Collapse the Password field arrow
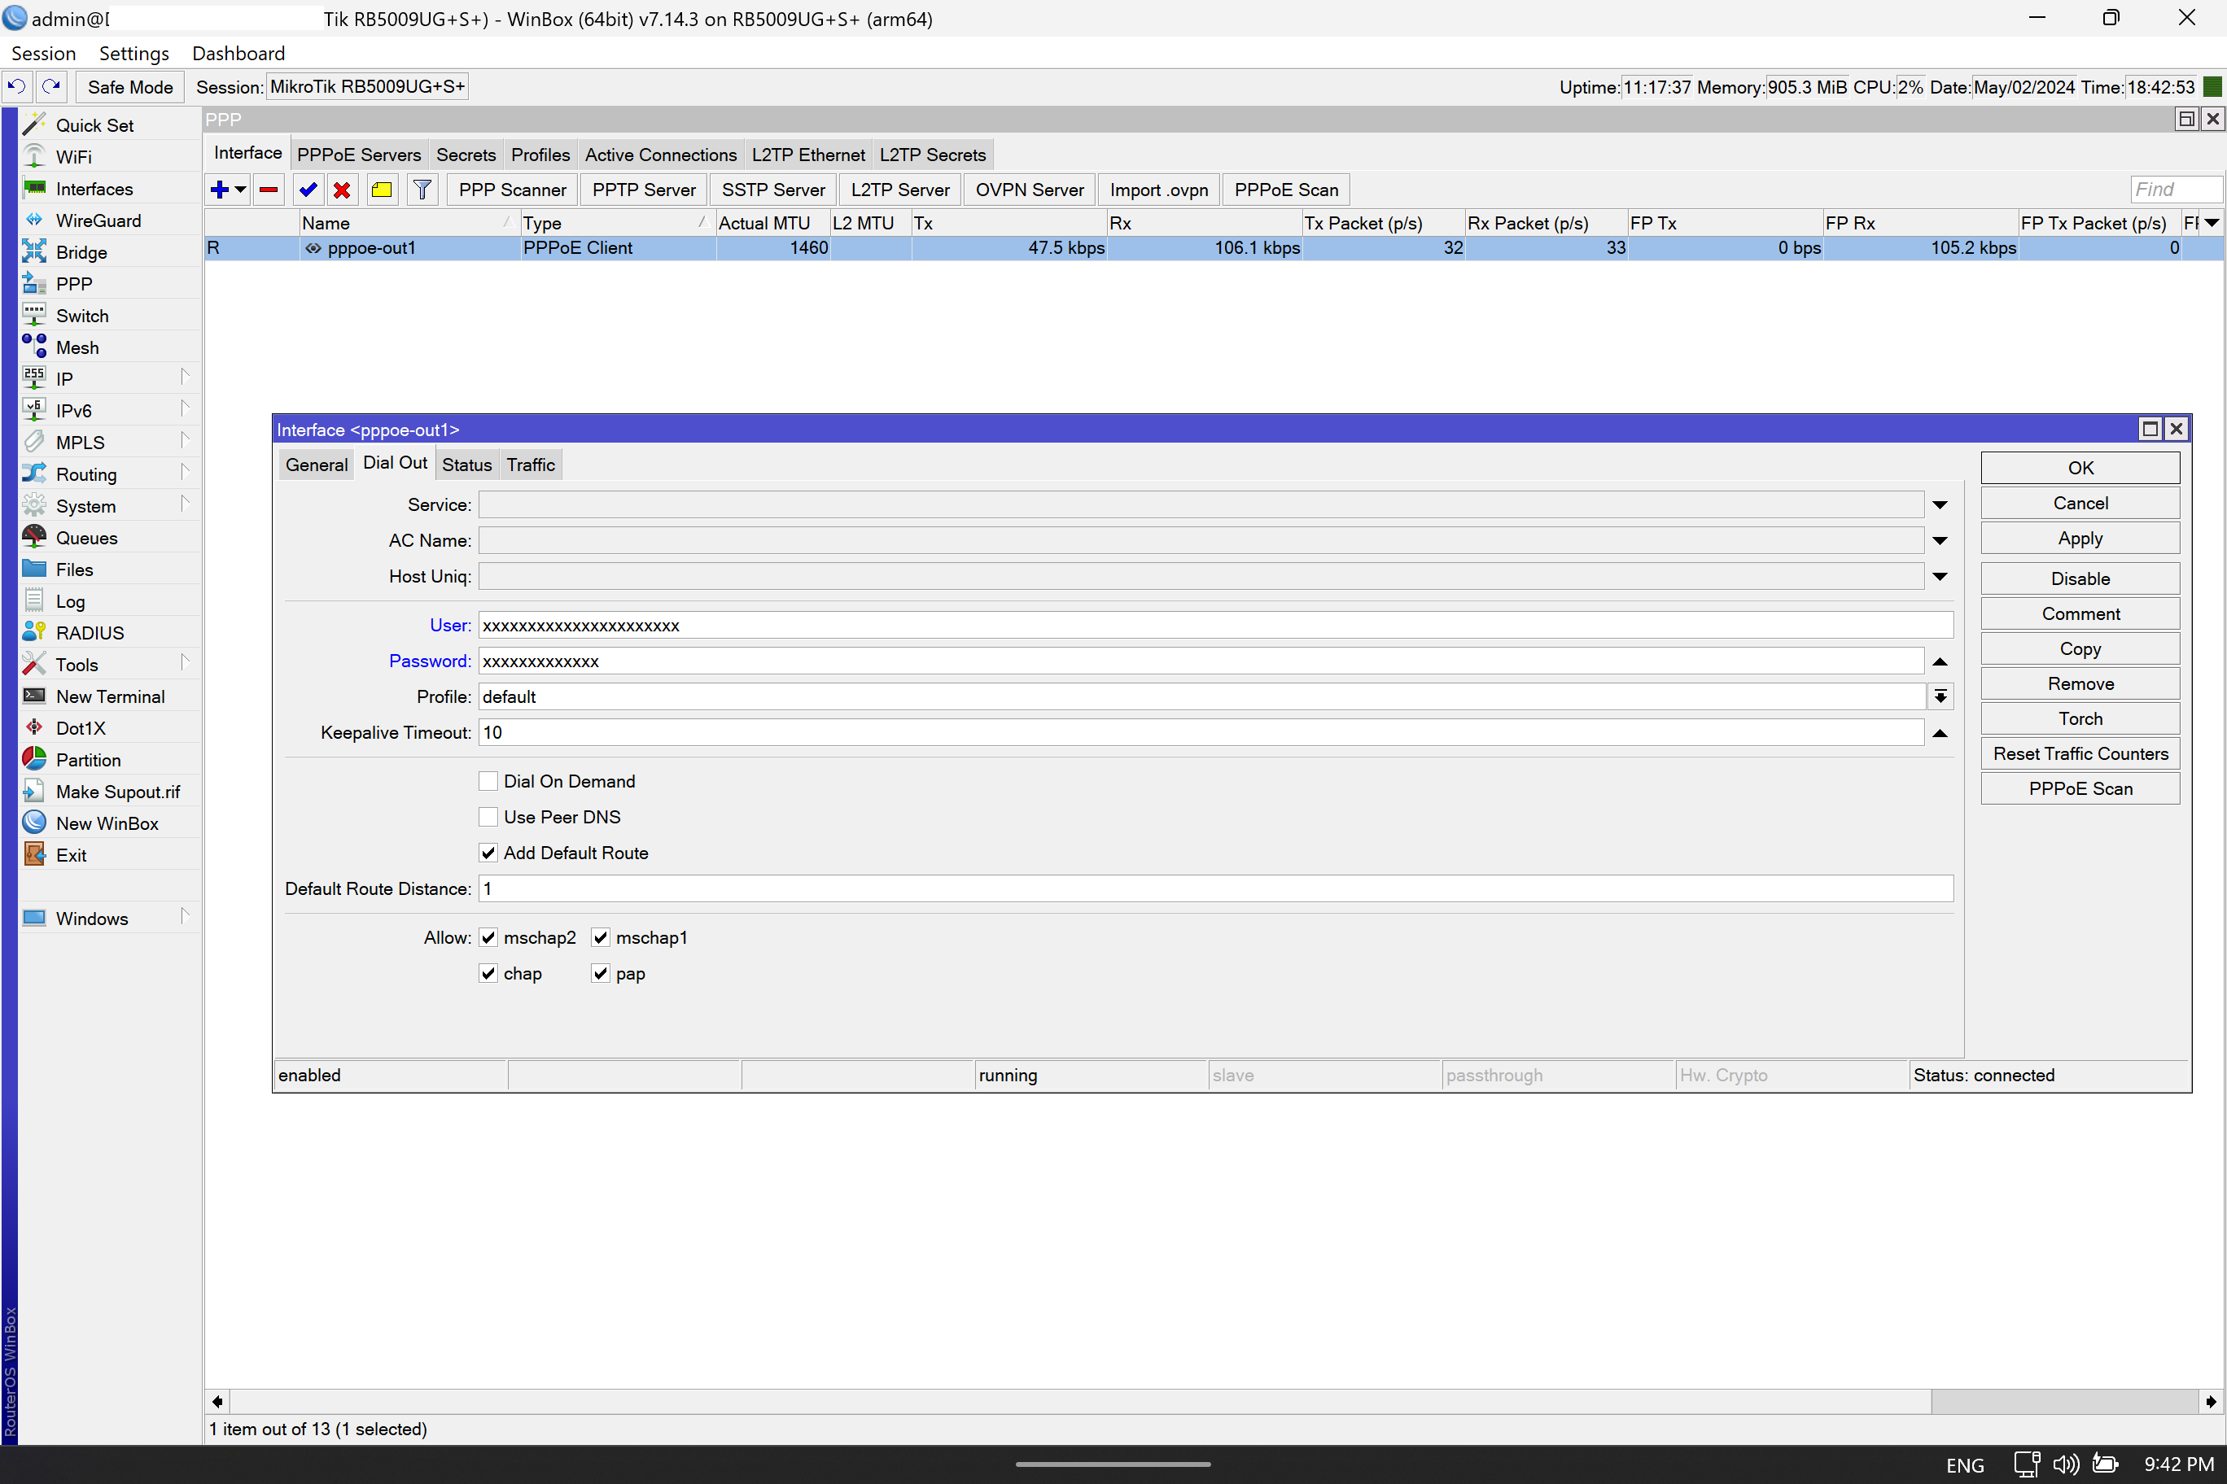Image resolution: width=2227 pixels, height=1484 pixels. pyautogui.click(x=1940, y=661)
